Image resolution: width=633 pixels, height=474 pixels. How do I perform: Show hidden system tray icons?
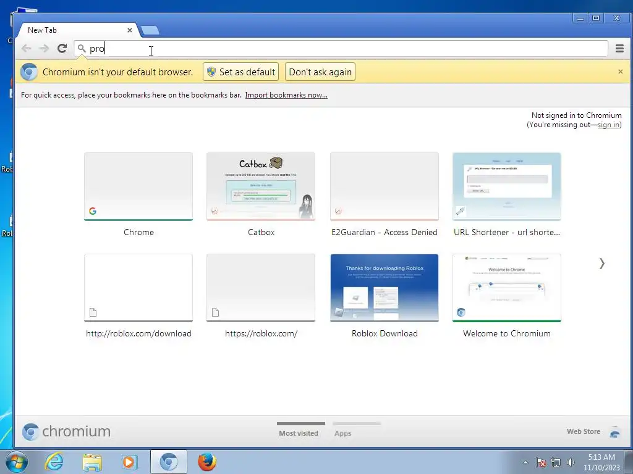pyautogui.click(x=525, y=463)
